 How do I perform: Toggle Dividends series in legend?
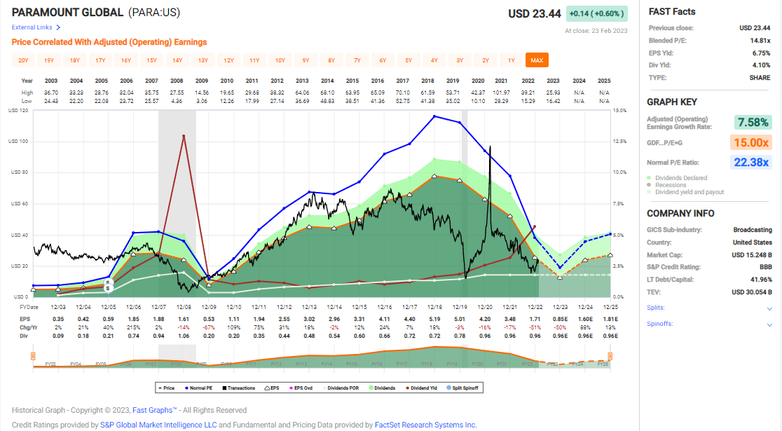tap(382, 388)
